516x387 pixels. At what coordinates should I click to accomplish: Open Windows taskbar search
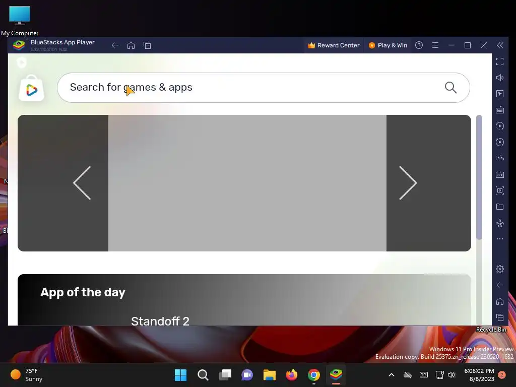203,375
